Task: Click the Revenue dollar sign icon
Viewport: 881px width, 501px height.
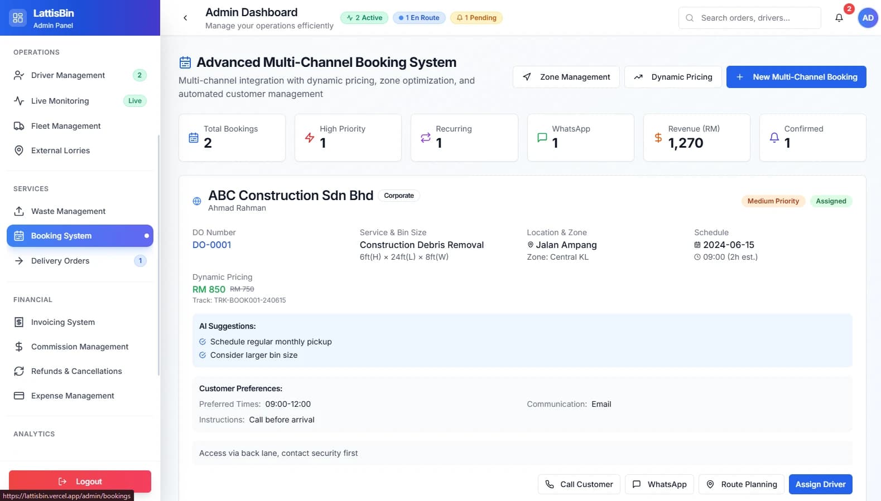Action: [x=658, y=138]
